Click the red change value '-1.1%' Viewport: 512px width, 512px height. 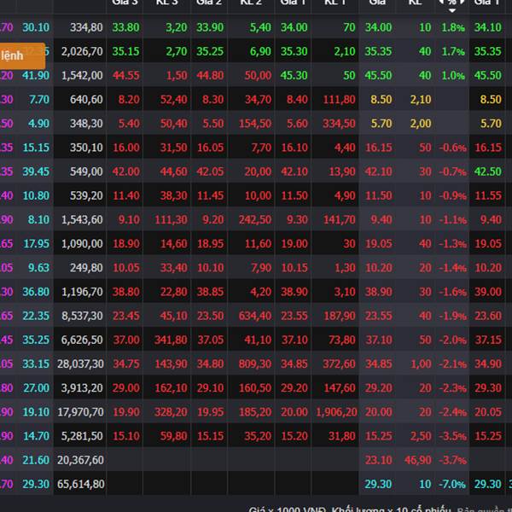(x=452, y=220)
